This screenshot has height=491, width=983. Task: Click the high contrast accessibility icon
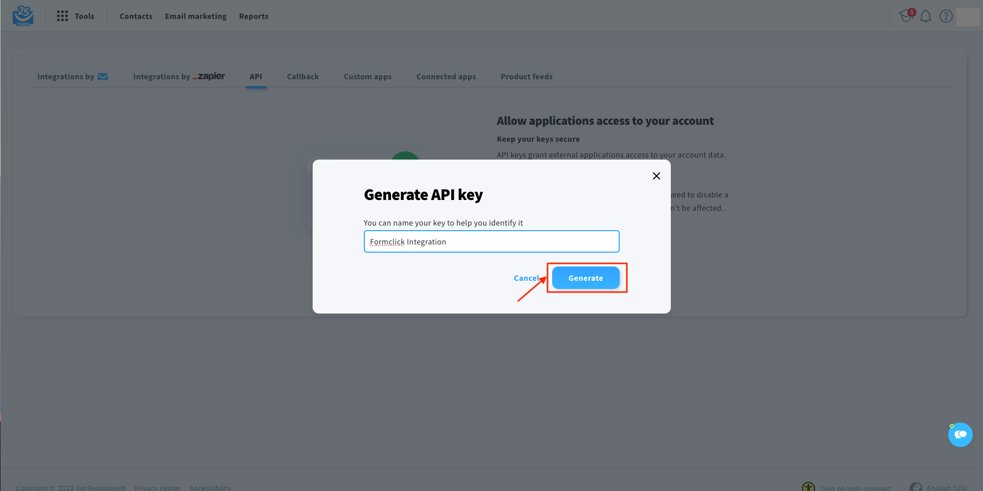tap(809, 487)
